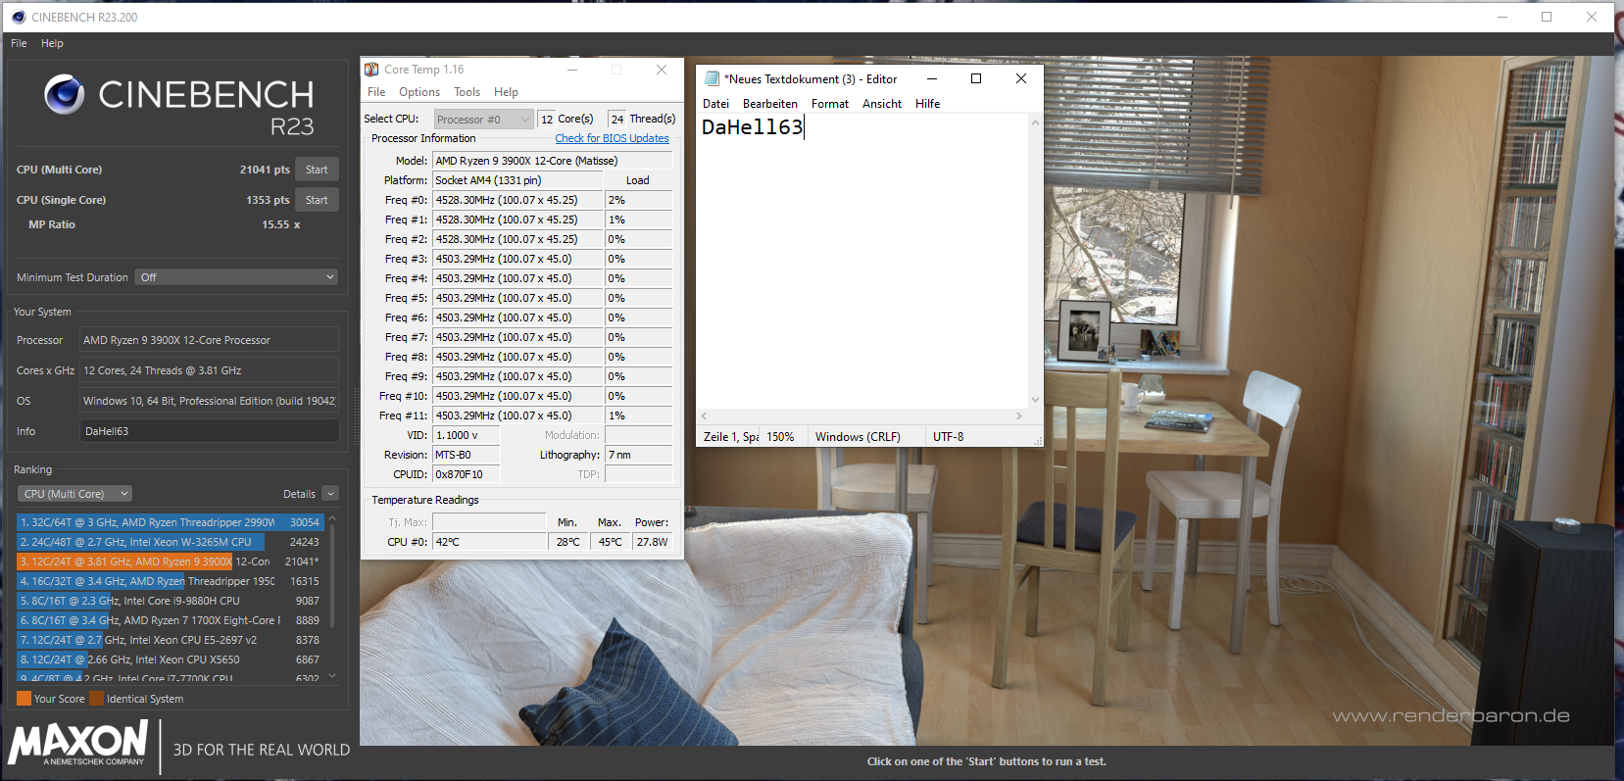This screenshot has width=1624, height=781.
Task: Click the MP Ratio 15.55 x value
Action: [x=281, y=224]
